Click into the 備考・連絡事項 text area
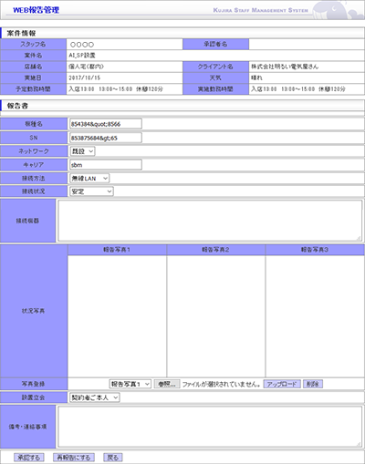365x464 pixels. coord(210,427)
